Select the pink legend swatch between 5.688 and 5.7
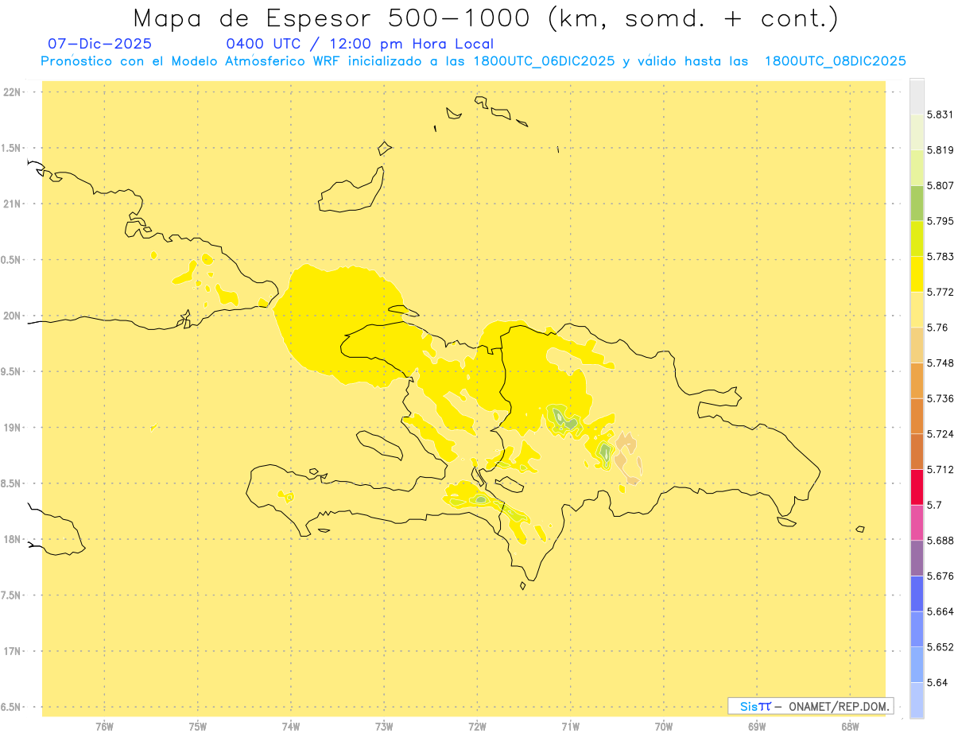 (x=917, y=522)
